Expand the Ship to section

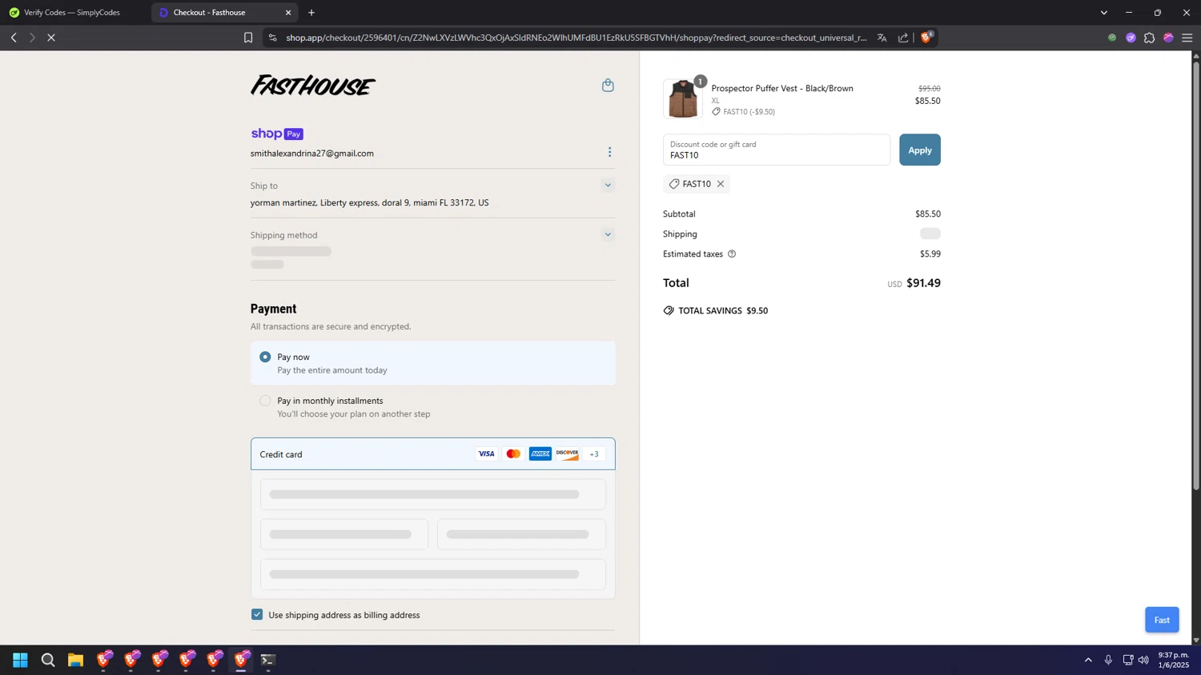608,186
